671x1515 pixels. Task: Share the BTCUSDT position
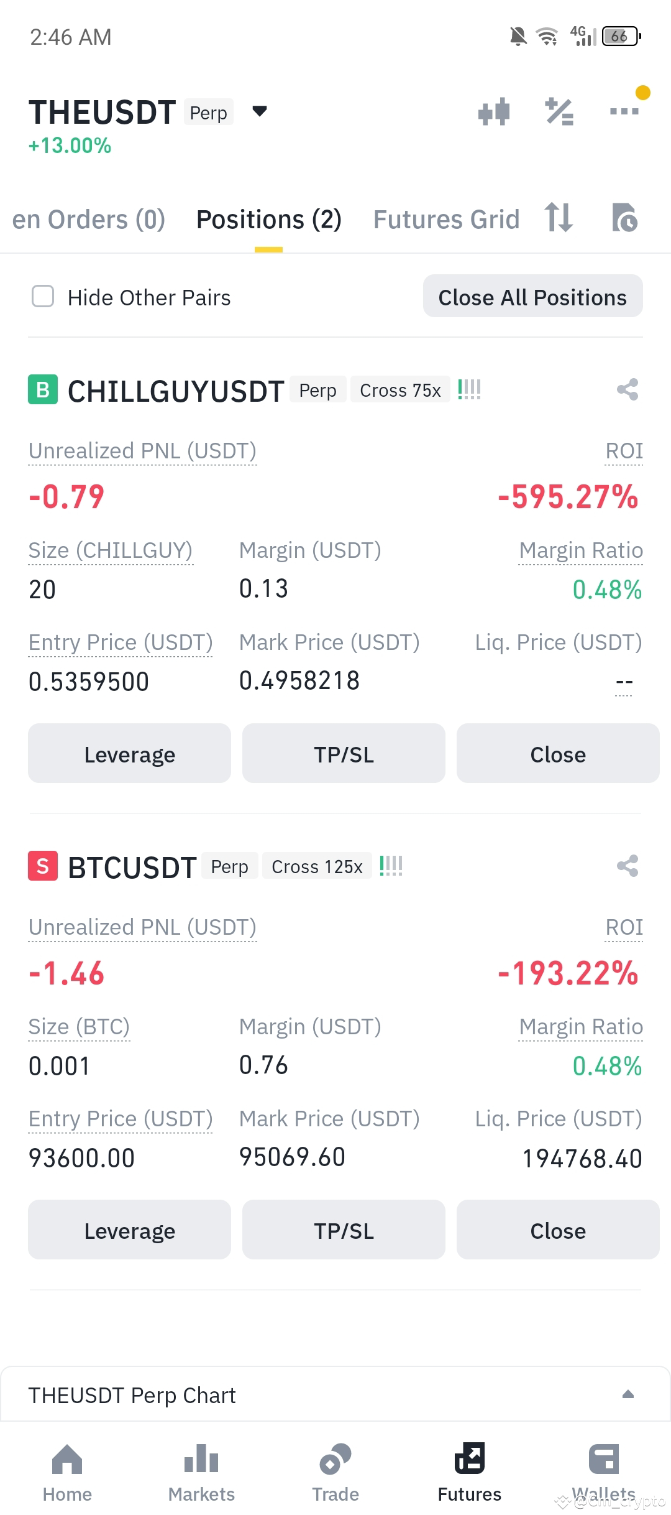click(628, 866)
